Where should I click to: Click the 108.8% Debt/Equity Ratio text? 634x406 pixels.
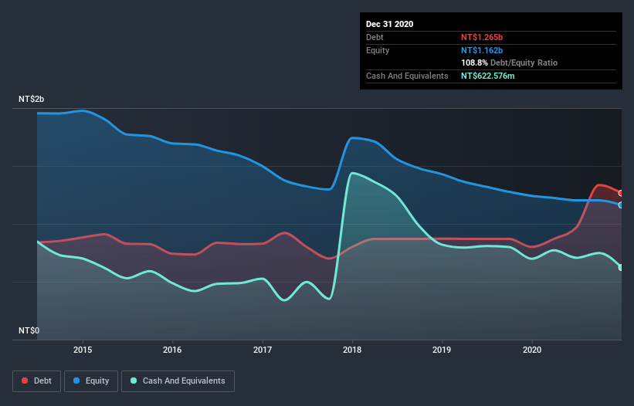pos(509,63)
